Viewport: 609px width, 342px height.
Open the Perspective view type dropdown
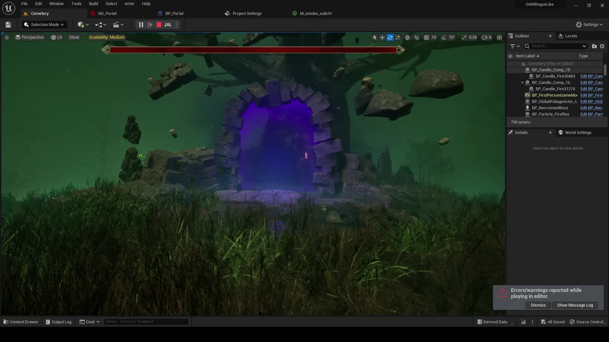pos(29,37)
